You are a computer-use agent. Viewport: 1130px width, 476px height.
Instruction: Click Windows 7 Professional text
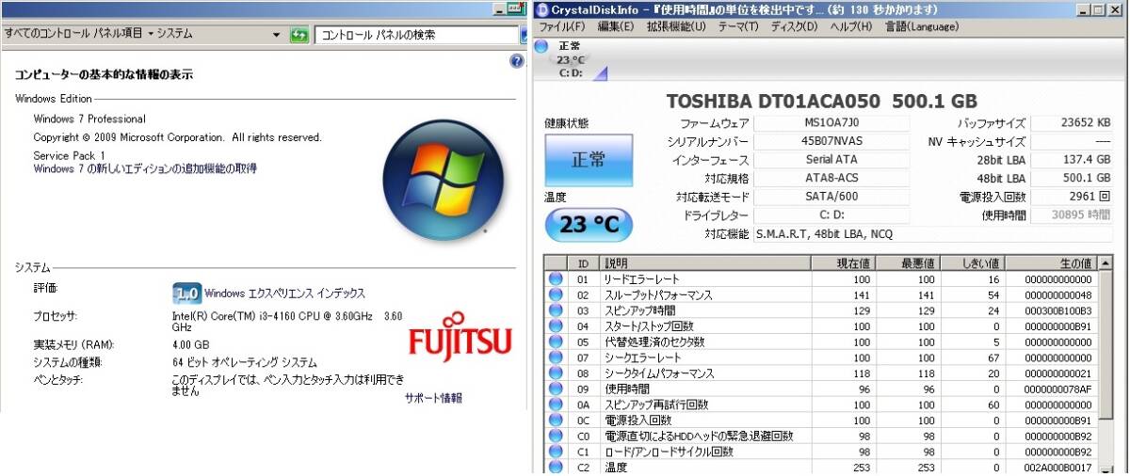coord(89,119)
